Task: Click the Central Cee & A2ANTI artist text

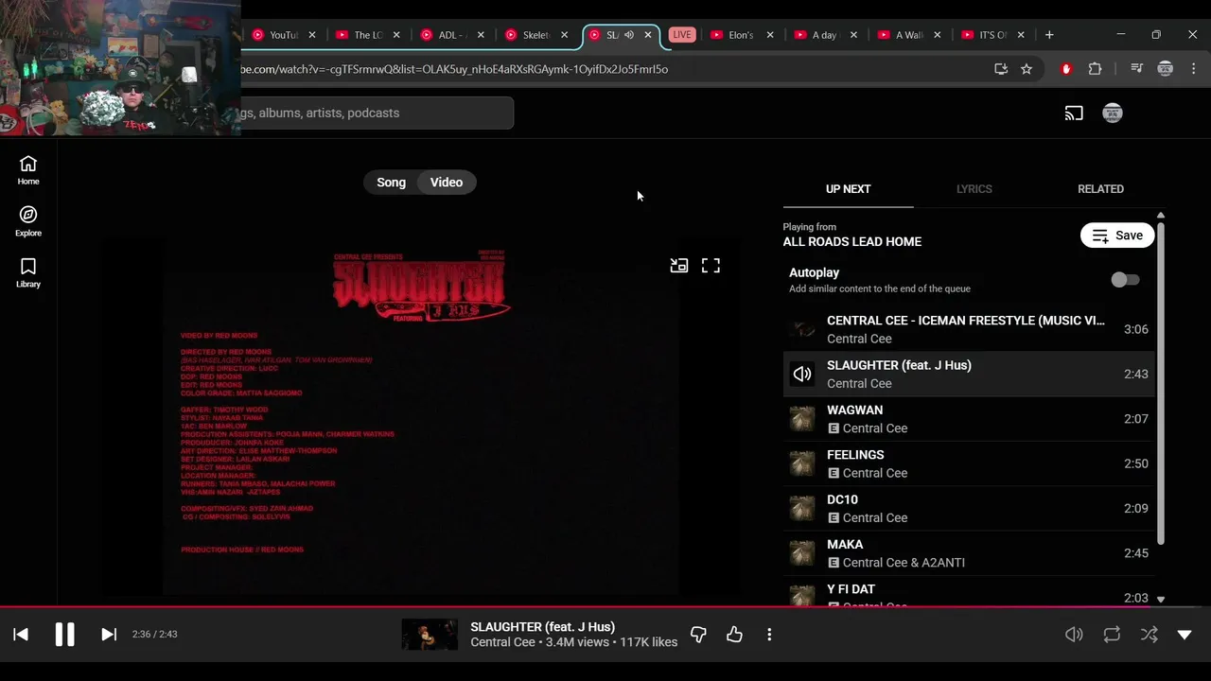Action: click(904, 563)
